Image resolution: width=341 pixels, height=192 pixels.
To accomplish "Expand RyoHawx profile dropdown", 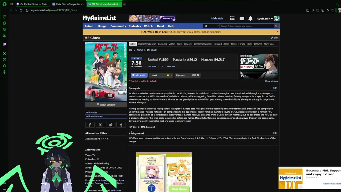I will [265, 19].
